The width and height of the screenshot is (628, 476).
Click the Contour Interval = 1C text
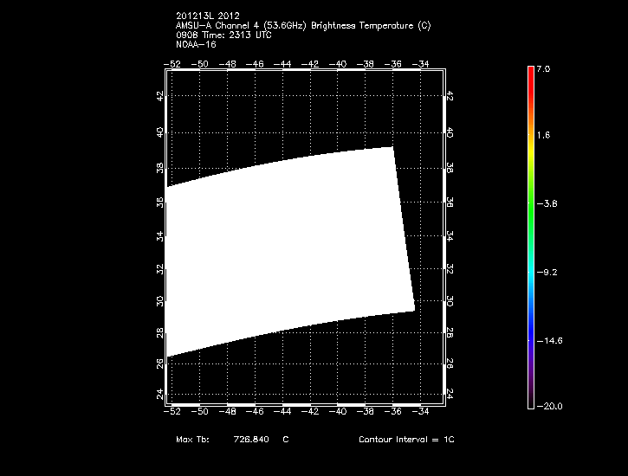(x=406, y=440)
